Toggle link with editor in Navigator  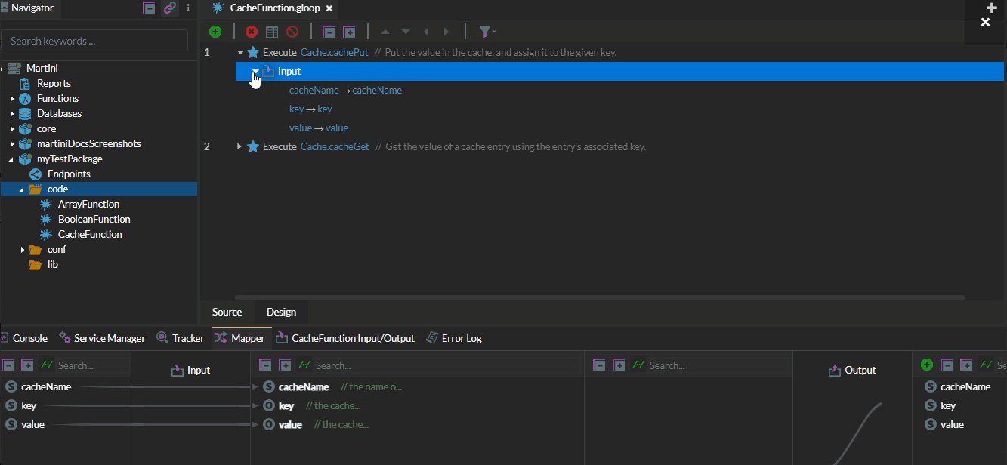click(x=169, y=8)
